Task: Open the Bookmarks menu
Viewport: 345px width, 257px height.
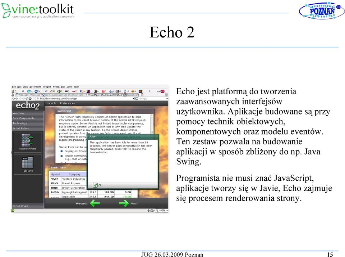Action: 36,87
